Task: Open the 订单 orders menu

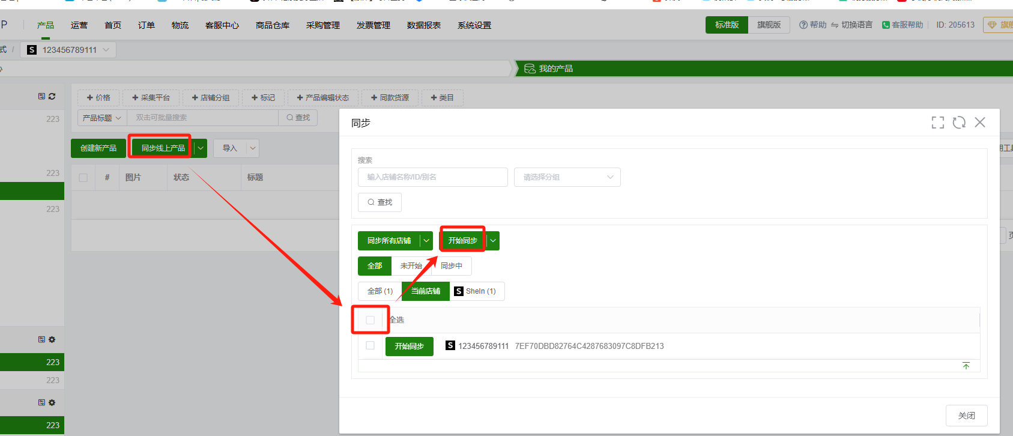Action: 146,25
